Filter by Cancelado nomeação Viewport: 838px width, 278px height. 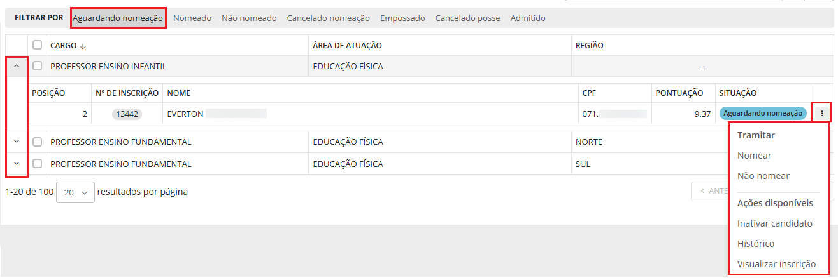pyautogui.click(x=328, y=18)
